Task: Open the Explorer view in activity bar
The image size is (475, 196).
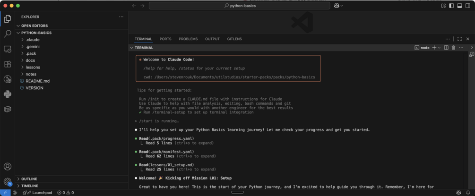Action: click(7, 19)
